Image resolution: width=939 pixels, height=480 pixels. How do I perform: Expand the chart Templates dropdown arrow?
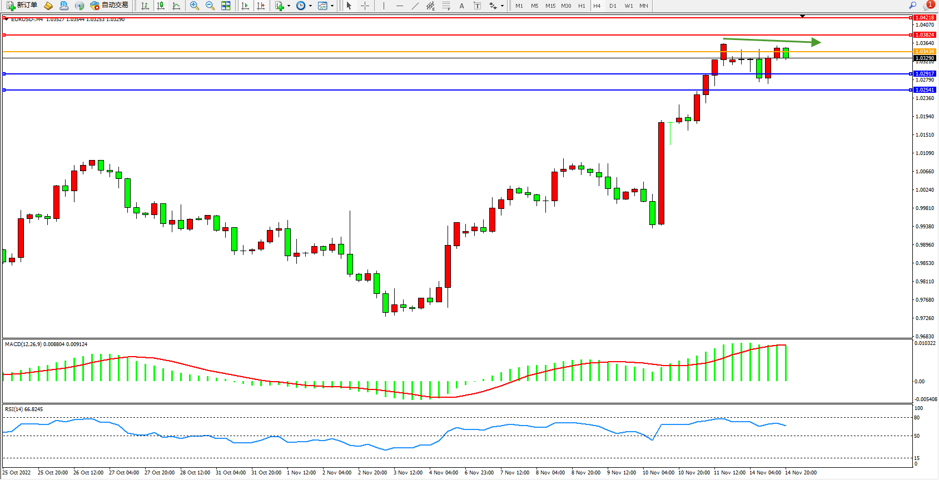click(332, 6)
